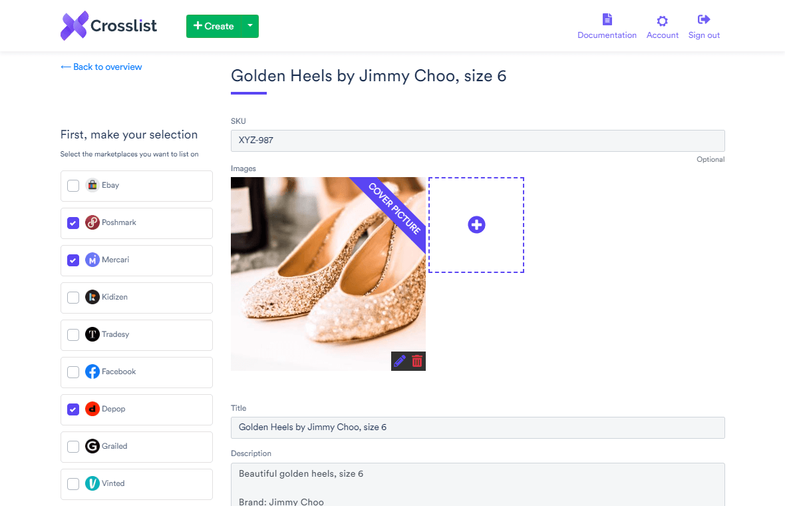Open the Account link text
This screenshot has height=506, width=785.
point(663,35)
